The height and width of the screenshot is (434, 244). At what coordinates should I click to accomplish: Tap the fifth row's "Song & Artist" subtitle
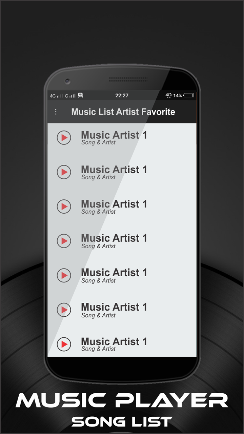pos(98,281)
